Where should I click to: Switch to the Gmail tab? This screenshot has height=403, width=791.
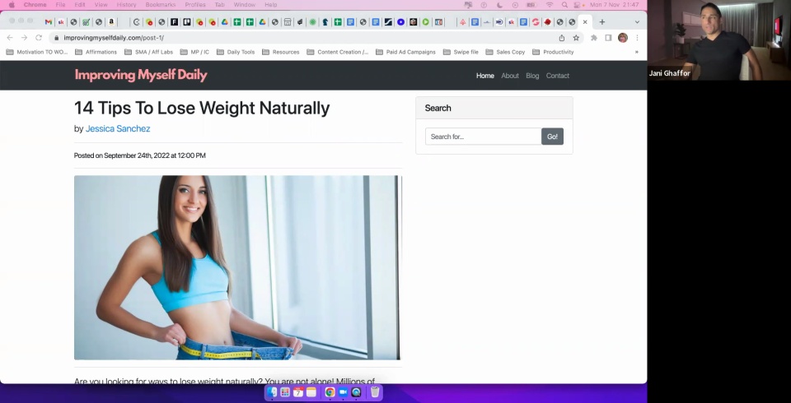click(x=48, y=22)
